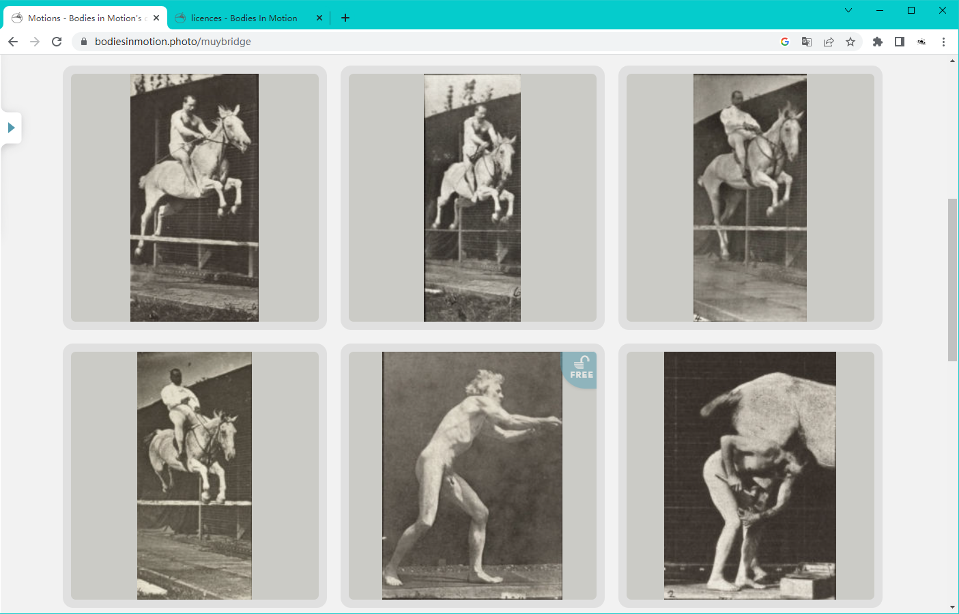Open the nude figure reaching forward photo

pos(472,475)
